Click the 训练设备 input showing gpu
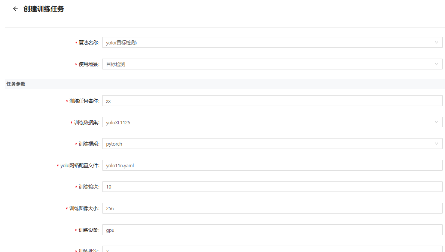445x252 pixels. (x=272, y=230)
